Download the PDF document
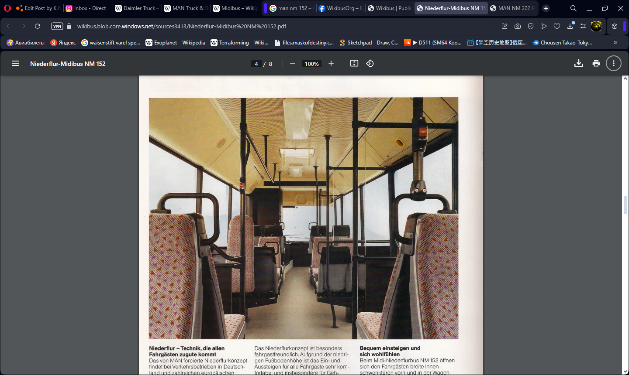Viewport: 629px width, 375px height. [578, 64]
